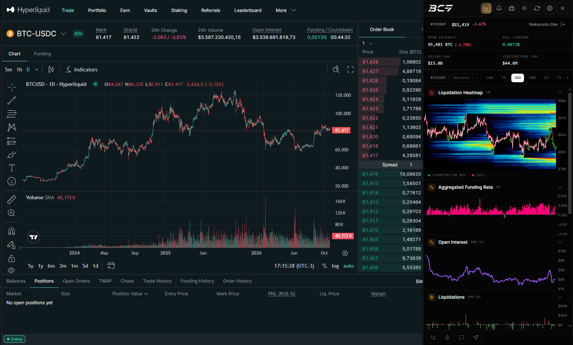This screenshot has height=345, width=573.
Task: Toggle magnet mode for drawings
Action: coord(12,231)
